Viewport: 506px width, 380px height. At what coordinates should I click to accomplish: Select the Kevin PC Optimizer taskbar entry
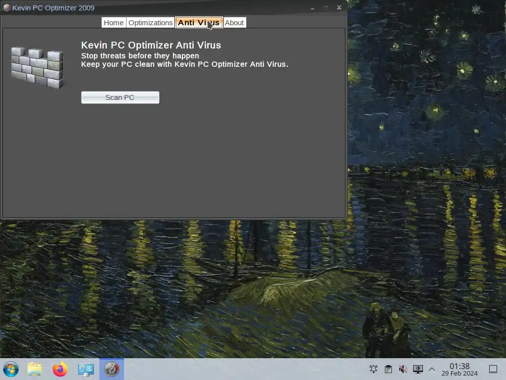112,369
